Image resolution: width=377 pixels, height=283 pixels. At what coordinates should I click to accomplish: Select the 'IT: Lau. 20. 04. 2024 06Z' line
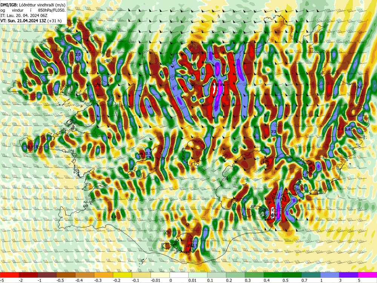(24, 15)
